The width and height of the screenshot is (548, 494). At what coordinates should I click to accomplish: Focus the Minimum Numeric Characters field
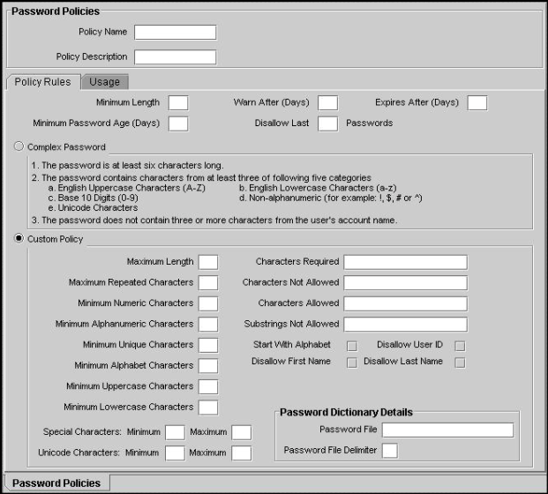click(x=208, y=303)
